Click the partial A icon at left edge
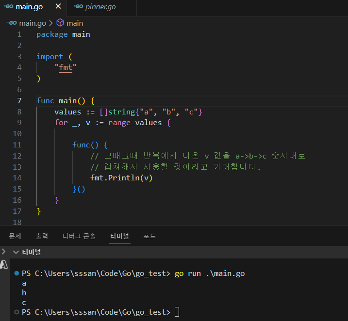348x321 pixels. (3, 265)
